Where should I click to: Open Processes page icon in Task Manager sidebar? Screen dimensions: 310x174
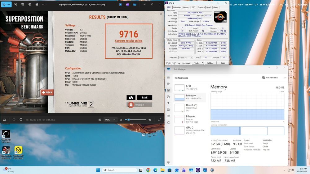coord(168,84)
